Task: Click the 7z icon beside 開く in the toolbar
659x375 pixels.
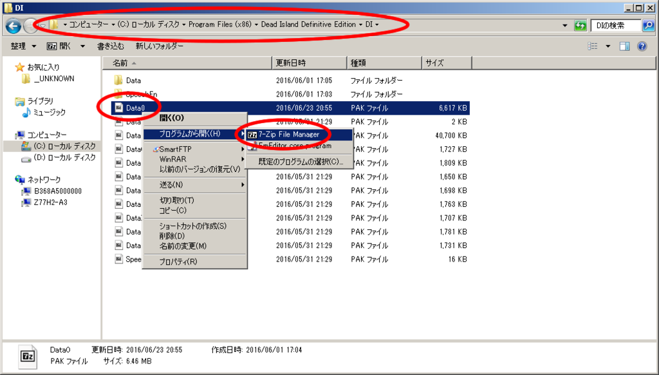Action: 51,46
